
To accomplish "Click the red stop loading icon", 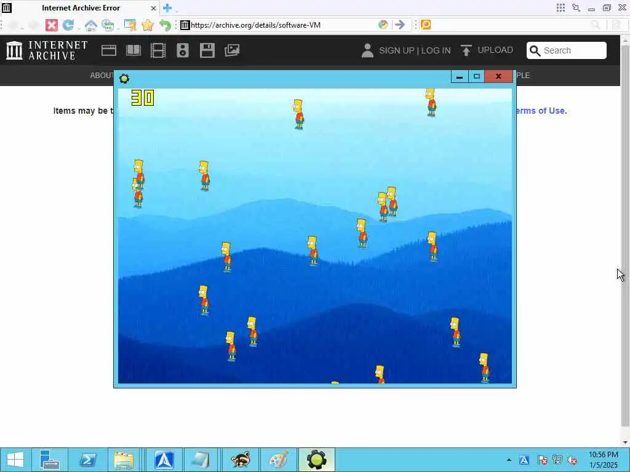I will [52, 25].
